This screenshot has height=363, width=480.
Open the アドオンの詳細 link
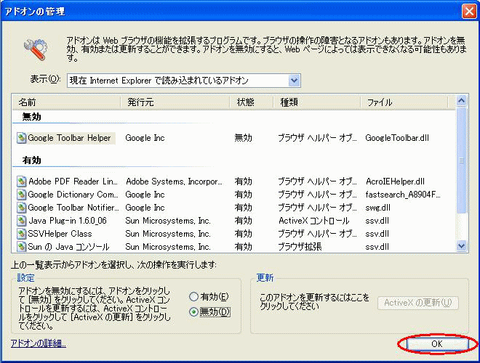(39, 343)
